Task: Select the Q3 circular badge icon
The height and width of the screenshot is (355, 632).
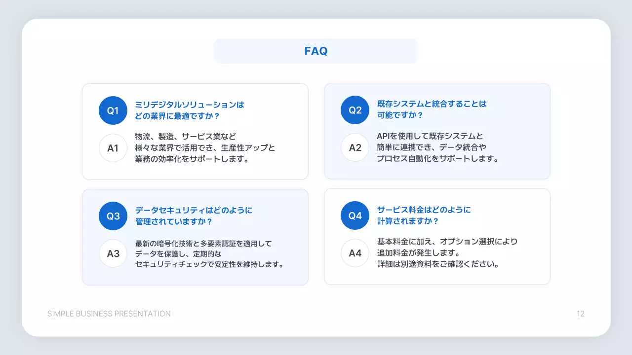Action: [113, 216]
